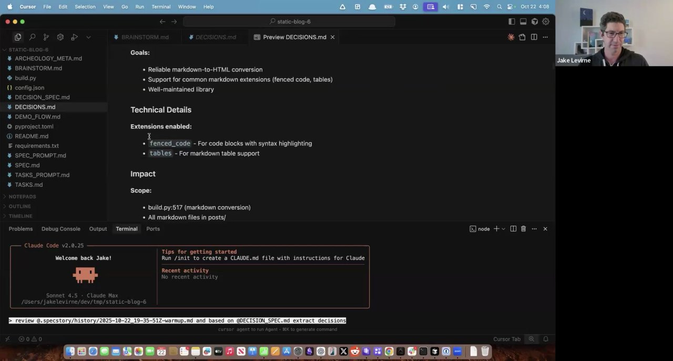The height and width of the screenshot is (361, 673).
Task: Go back with the left arrow
Action: tap(162, 22)
